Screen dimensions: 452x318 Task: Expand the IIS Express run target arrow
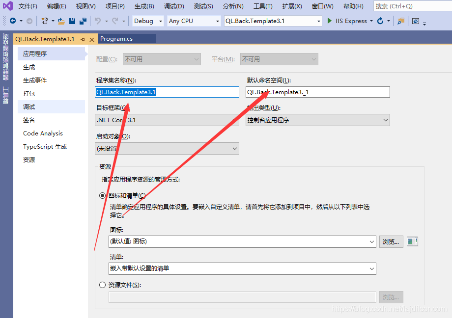[x=371, y=21]
